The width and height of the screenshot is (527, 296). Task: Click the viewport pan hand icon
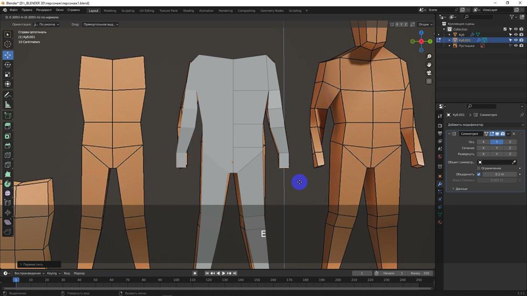(429, 65)
